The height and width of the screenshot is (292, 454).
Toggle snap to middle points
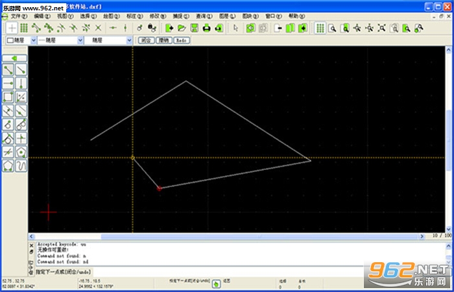tap(73, 28)
